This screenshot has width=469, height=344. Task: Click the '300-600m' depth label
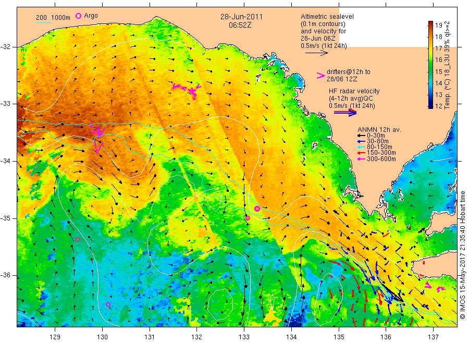click(x=381, y=159)
